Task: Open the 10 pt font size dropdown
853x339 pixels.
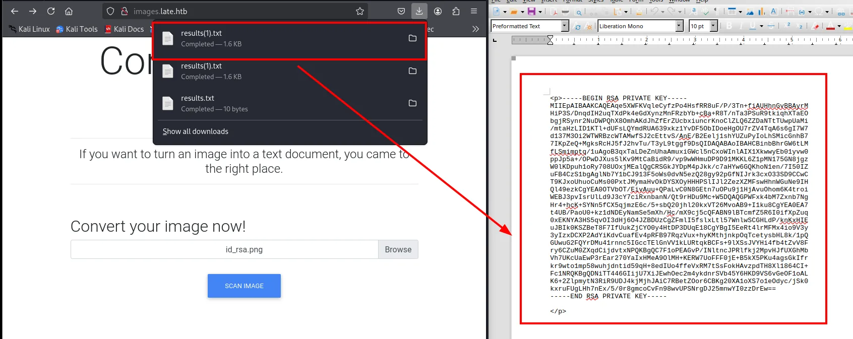Action: pyautogui.click(x=713, y=26)
